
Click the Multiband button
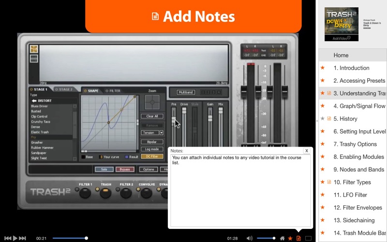tap(186, 92)
